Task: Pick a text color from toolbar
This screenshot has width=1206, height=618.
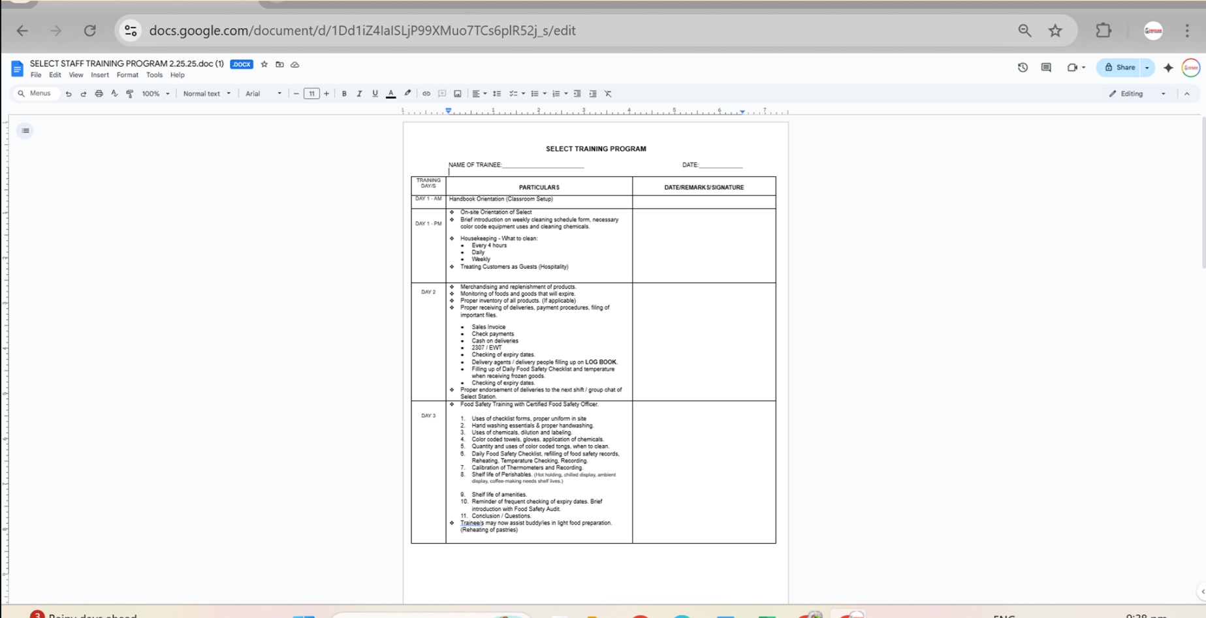Action: point(391,94)
